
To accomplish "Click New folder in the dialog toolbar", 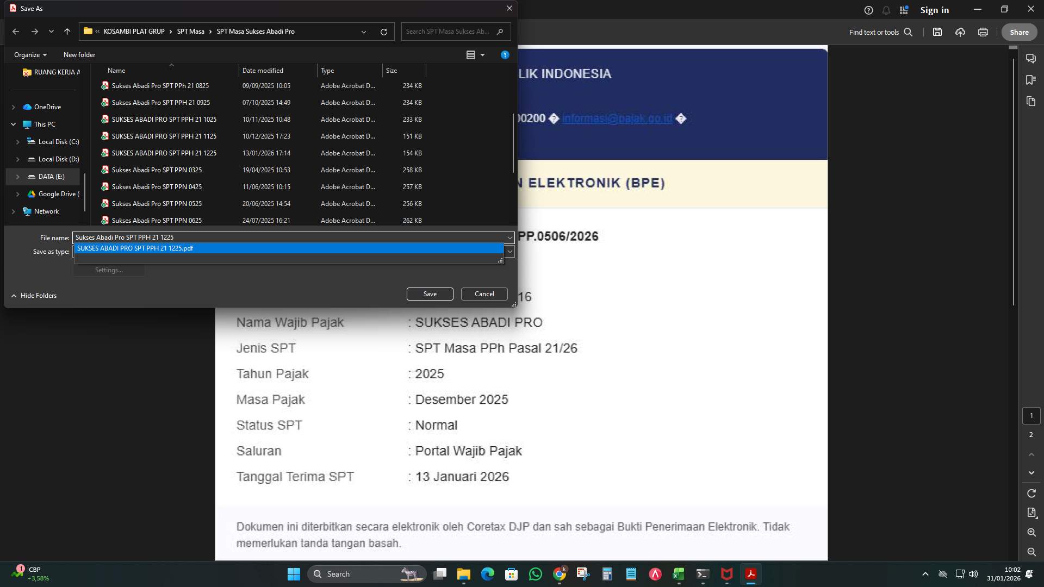I will coord(79,55).
